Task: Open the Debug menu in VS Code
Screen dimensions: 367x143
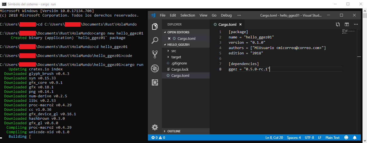Action: [x=226, y=15]
